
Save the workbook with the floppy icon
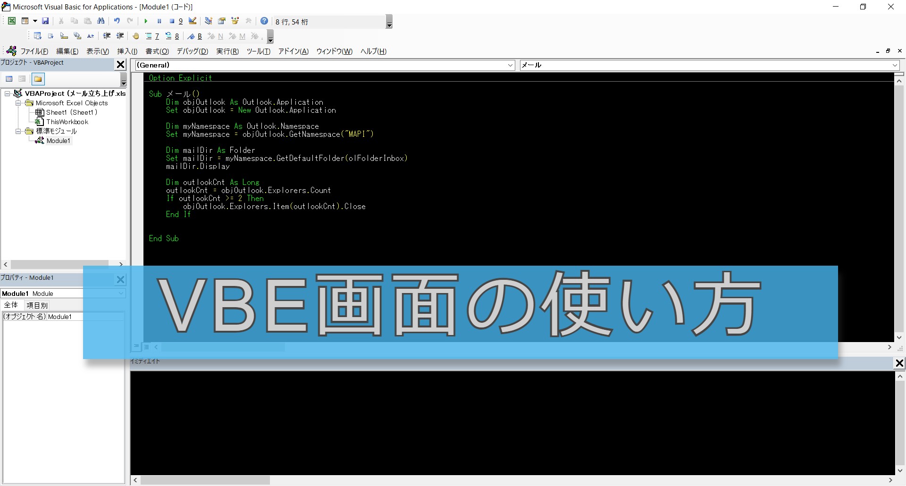click(x=45, y=21)
